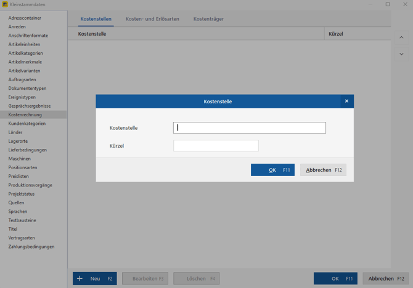Open Preislisten entry in sidebar
This screenshot has width=413, height=288.
pos(18,177)
